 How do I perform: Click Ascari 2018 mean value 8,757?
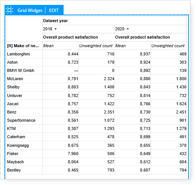tap(73, 104)
